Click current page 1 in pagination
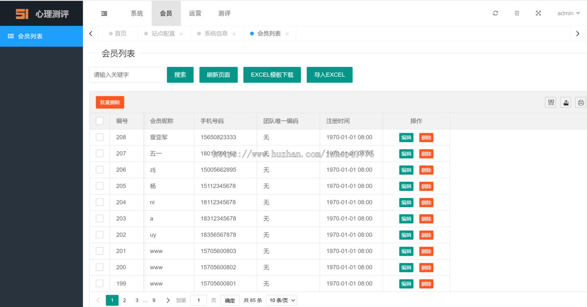 coord(112,300)
